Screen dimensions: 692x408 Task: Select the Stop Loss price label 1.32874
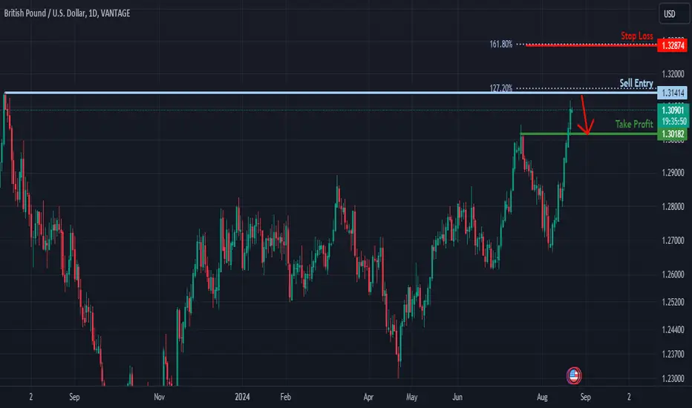coord(672,45)
